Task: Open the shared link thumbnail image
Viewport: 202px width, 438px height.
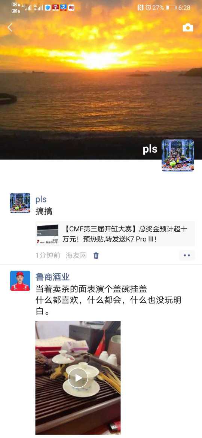Action: (48, 234)
